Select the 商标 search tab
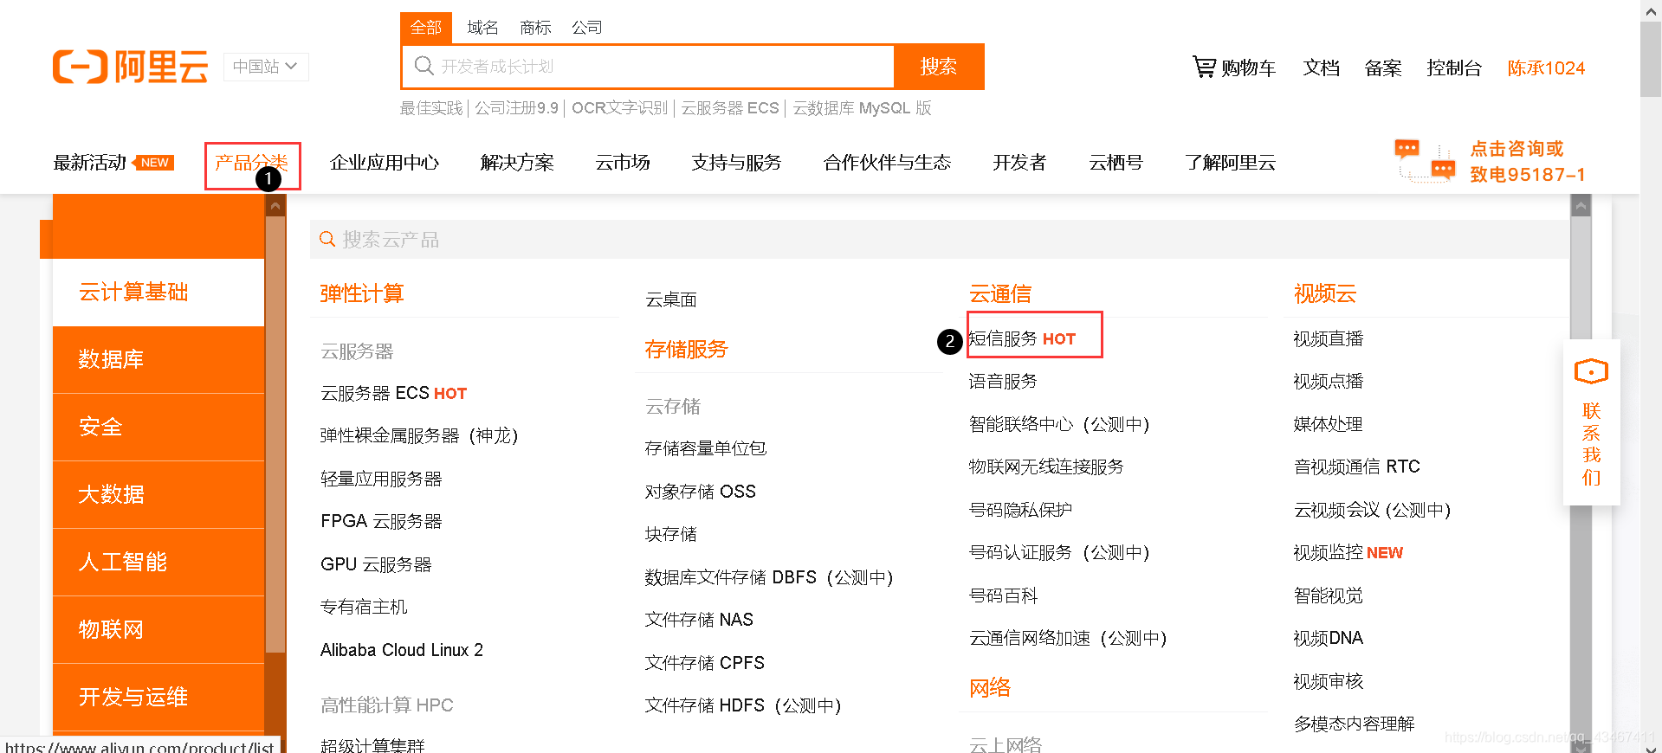Viewport: 1662px width, 753px height. pyautogui.click(x=535, y=28)
